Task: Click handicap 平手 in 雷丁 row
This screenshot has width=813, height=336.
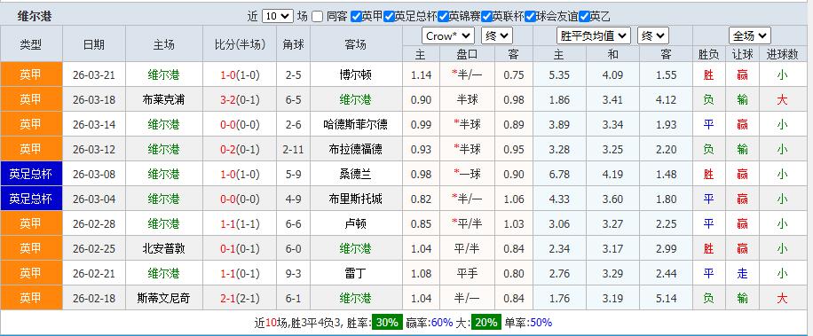Action: coord(467,274)
